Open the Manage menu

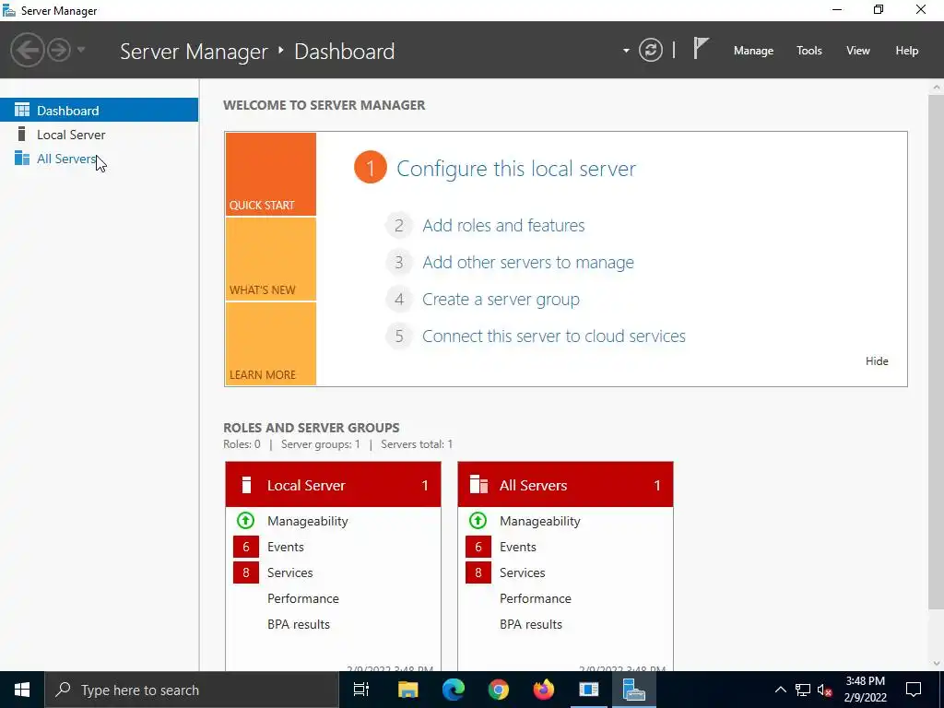coord(753,51)
